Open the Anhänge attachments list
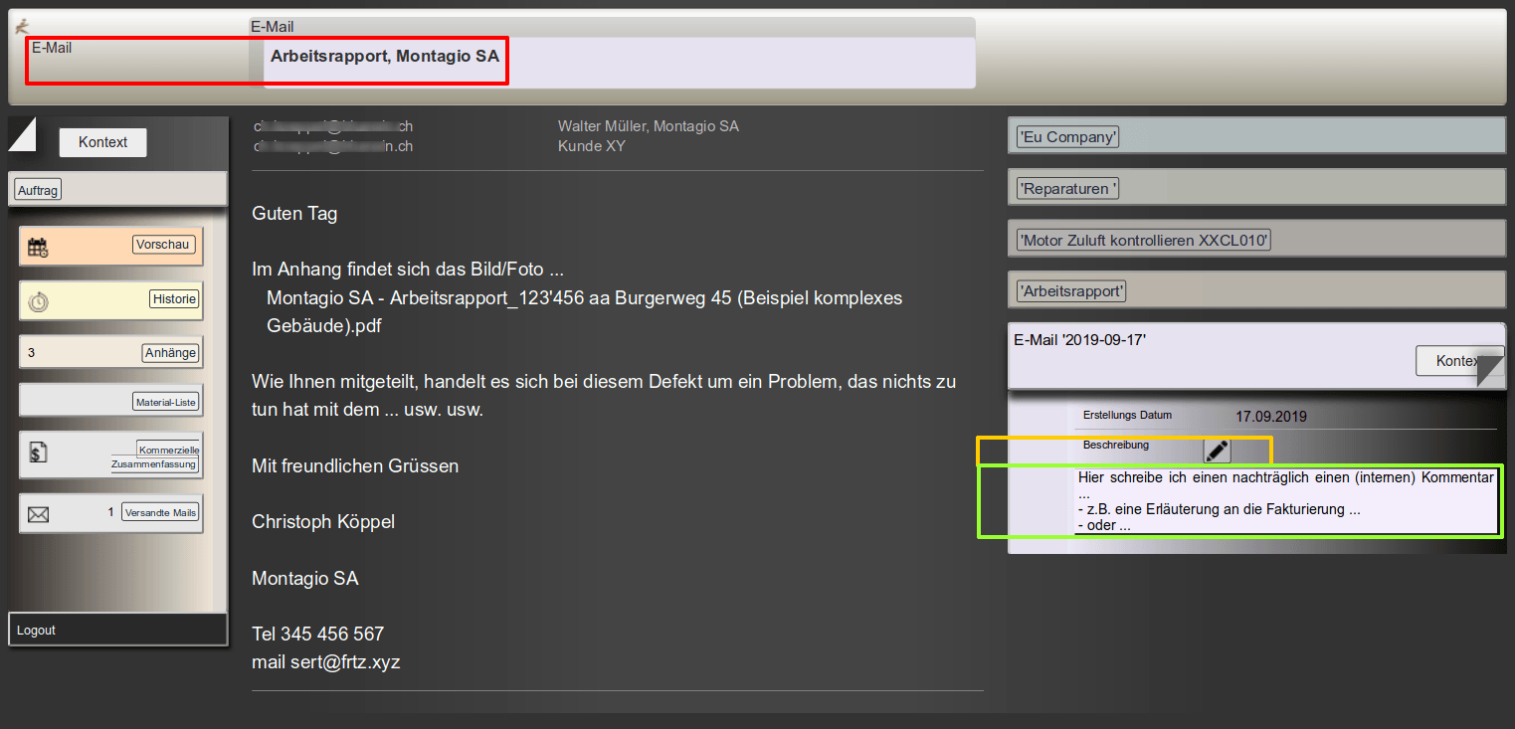The image size is (1515, 729). point(170,352)
